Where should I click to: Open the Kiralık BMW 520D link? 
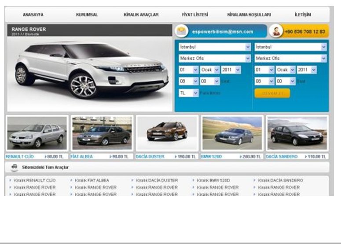click(213, 181)
